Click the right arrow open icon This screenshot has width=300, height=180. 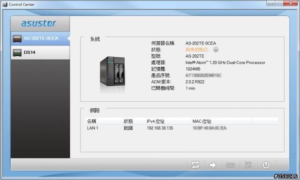[213, 165]
